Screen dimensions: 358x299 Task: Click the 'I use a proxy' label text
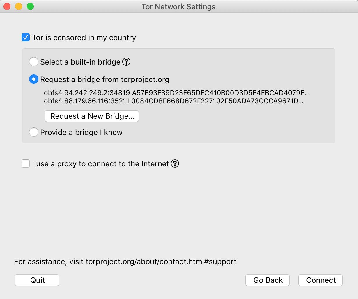tap(101, 164)
